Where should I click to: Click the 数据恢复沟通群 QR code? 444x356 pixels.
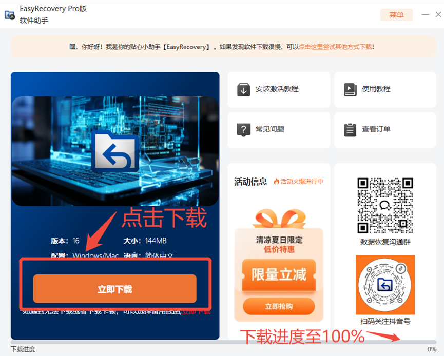385,206
